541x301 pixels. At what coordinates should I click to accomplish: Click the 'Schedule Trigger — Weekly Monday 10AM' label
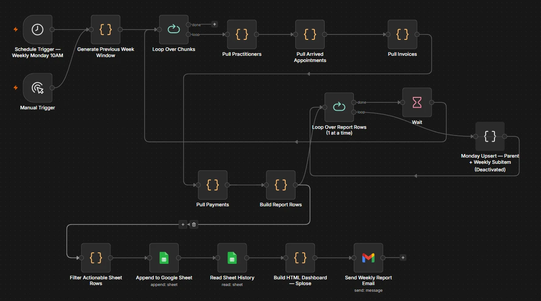point(38,52)
